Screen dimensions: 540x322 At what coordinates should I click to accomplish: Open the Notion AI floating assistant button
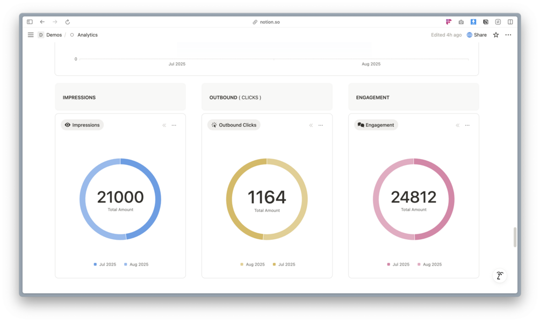coord(500,276)
